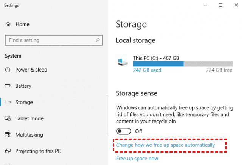Click the sidebar vertical scrollbar
This screenshot has width=244, height=165.
point(107,129)
